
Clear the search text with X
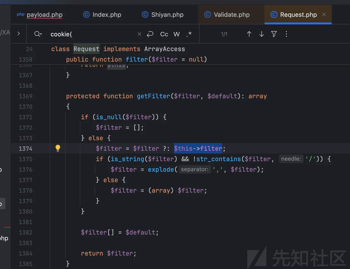pyautogui.click(x=140, y=34)
